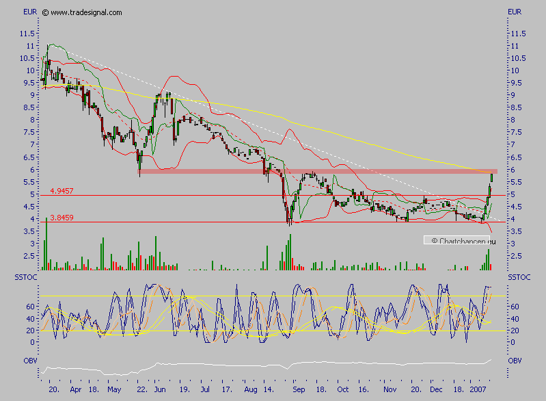Click the 11.5 price on the right axis
Viewport: 546px width, 401px height.
click(x=518, y=33)
